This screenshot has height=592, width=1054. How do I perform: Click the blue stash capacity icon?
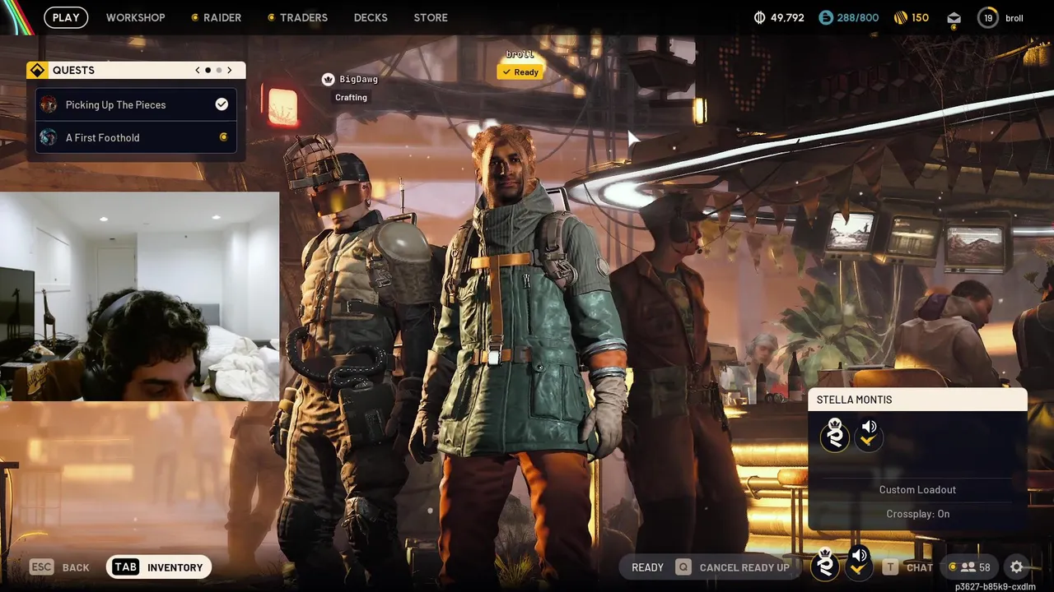coord(826,17)
